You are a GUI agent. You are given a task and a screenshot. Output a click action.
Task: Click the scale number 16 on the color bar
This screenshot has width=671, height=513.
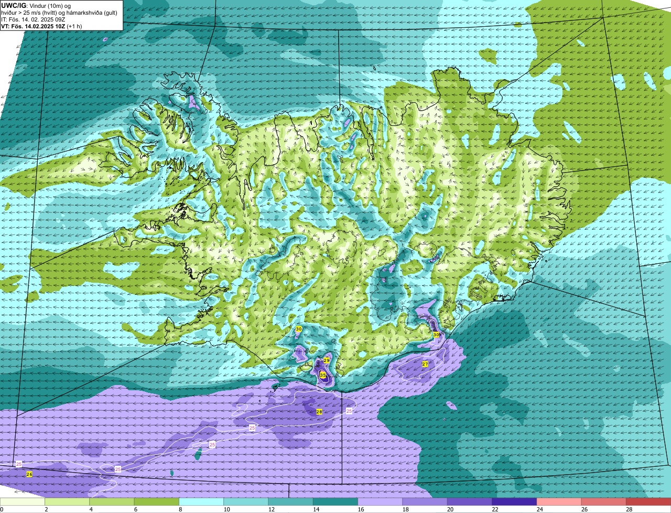(x=360, y=509)
